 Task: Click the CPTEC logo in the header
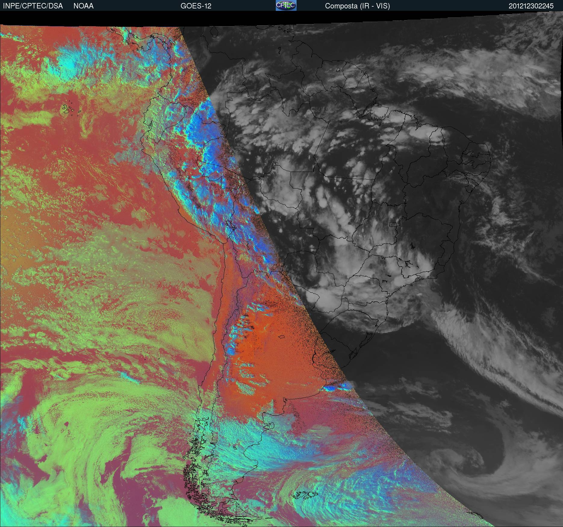coord(286,5)
